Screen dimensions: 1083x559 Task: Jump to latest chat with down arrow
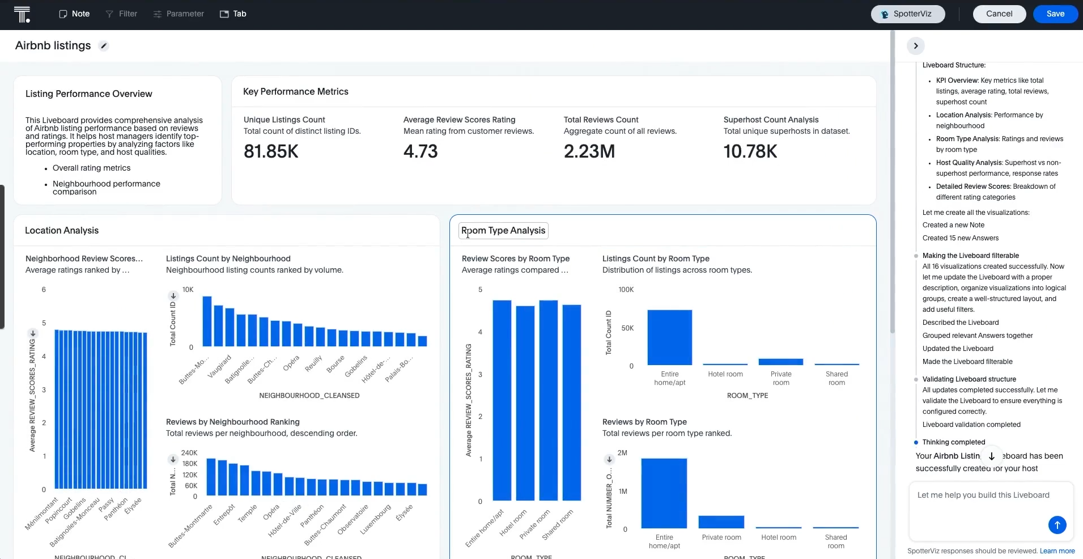(991, 456)
